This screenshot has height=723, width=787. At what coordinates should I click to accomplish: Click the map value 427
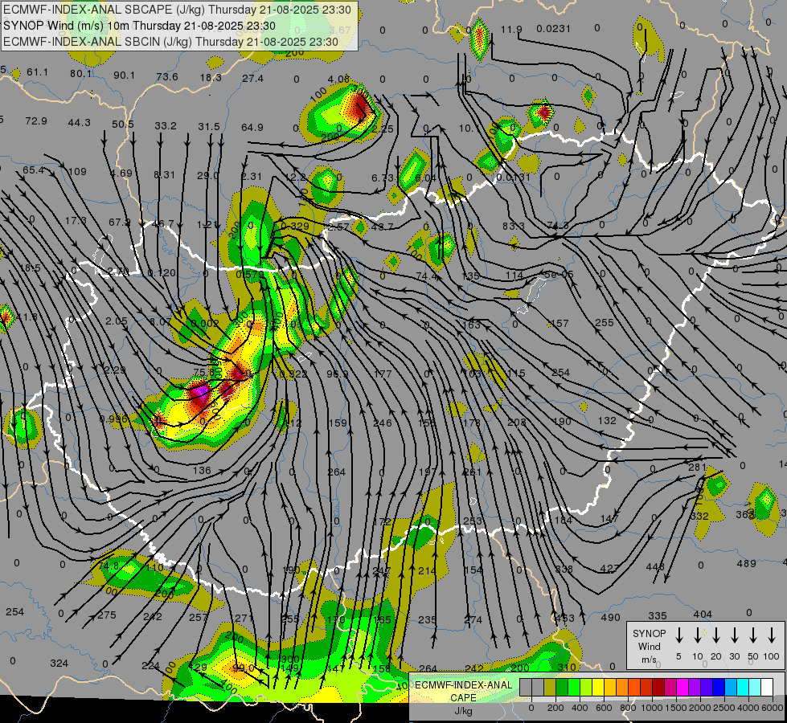point(609,569)
